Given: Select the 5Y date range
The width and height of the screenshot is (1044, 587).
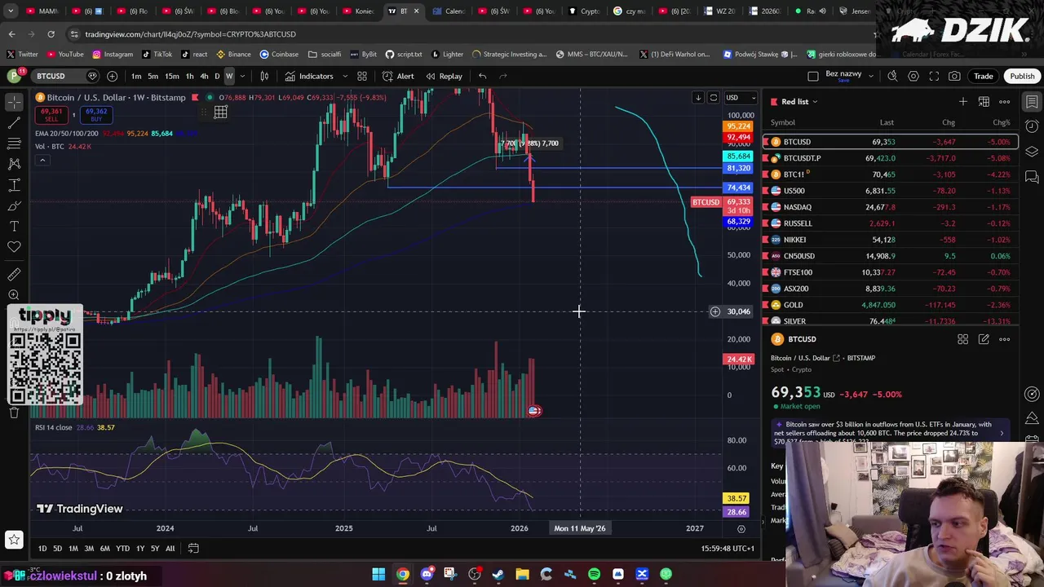Looking at the screenshot, I should pos(155,548).
